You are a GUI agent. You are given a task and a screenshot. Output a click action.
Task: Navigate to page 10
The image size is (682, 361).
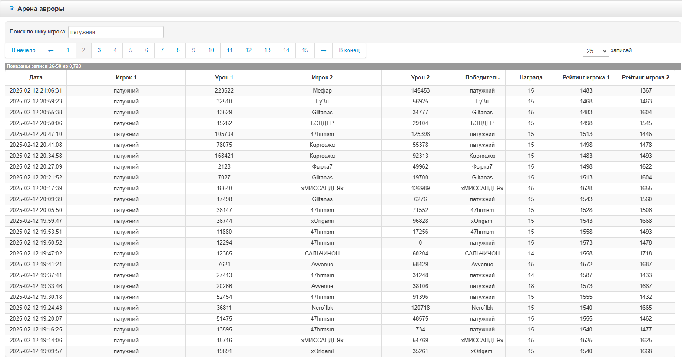[x=211, y=50]
